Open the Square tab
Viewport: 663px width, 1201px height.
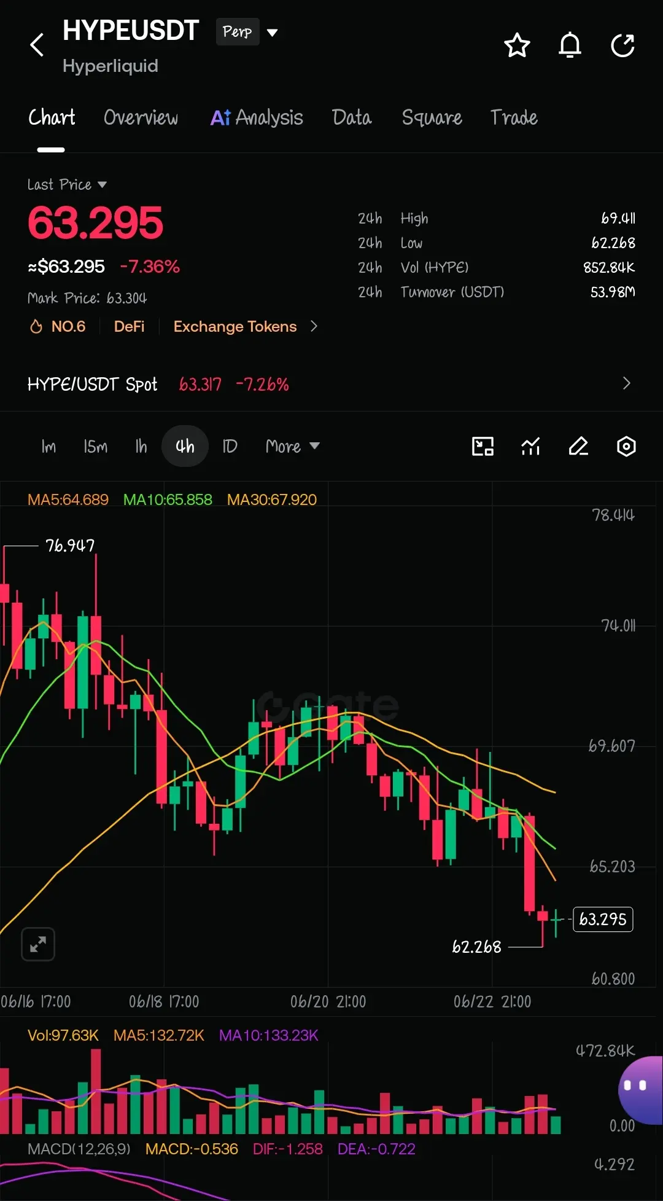tap(432, 117)
